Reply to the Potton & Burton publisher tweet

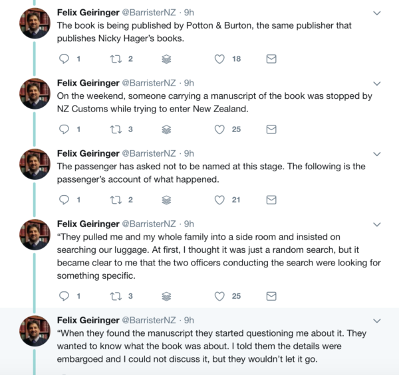(x=65, y=59)
